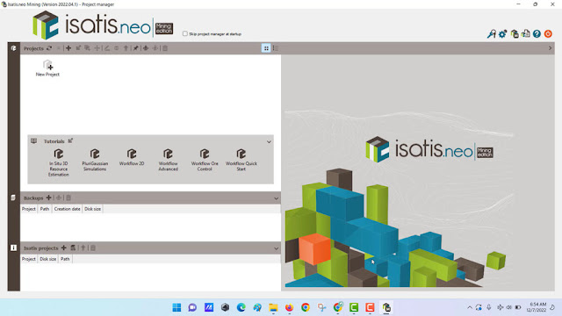Add a project with the plus icon
The height and width of the screenshot is (316, 562).
click(x=68, y=48)
